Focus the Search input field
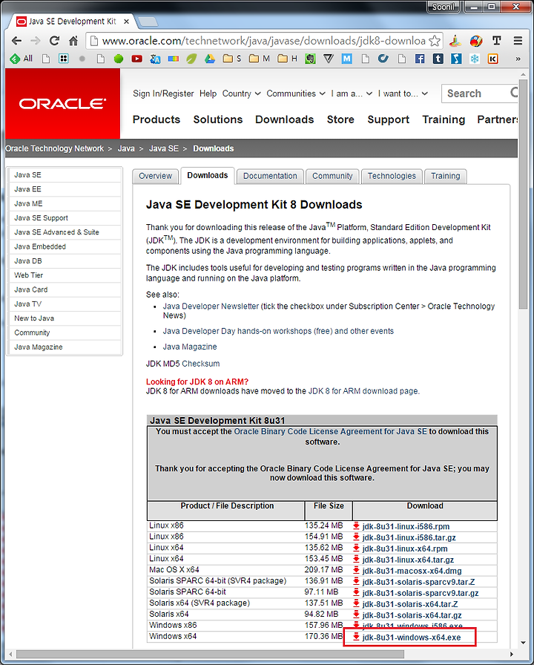 point(479,94)
